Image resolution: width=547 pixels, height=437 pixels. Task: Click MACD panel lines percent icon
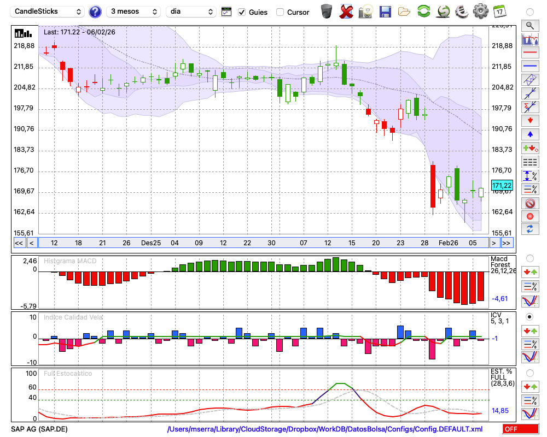(530, 286)
